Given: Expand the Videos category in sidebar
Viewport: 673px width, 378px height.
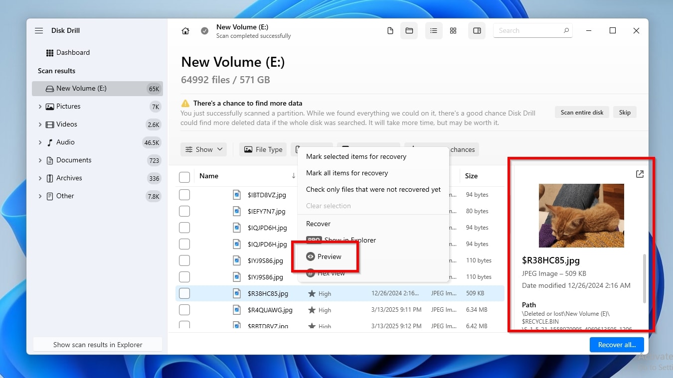Looking at the screenshot, I should tap(40, 125).
